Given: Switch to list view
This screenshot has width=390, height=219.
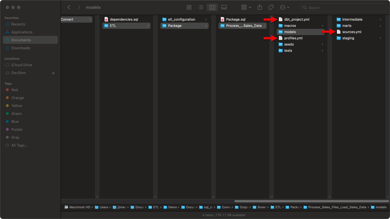Looking at the screenshot, I should coord(201,7).
